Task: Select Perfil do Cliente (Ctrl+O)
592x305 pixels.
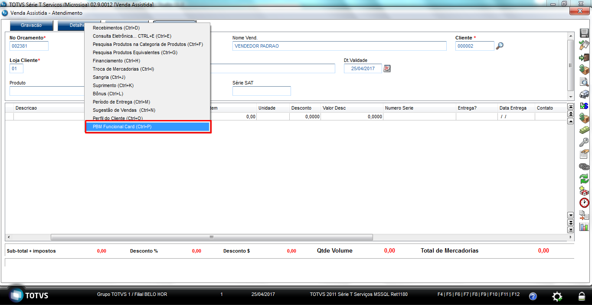Action: click(x=147, y=118)
